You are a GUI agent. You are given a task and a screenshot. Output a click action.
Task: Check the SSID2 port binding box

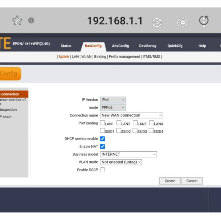click(x=119, y=131)
